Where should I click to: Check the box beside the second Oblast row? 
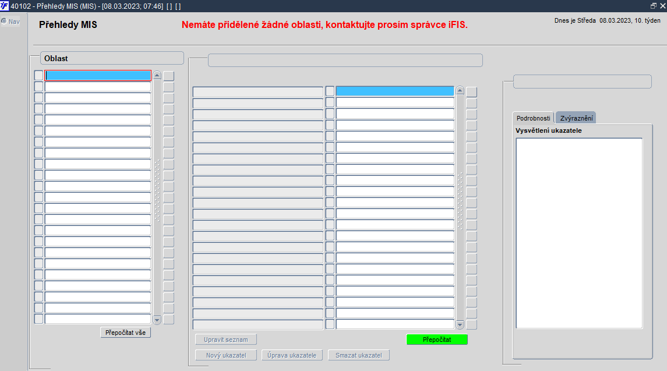(38, 86)
